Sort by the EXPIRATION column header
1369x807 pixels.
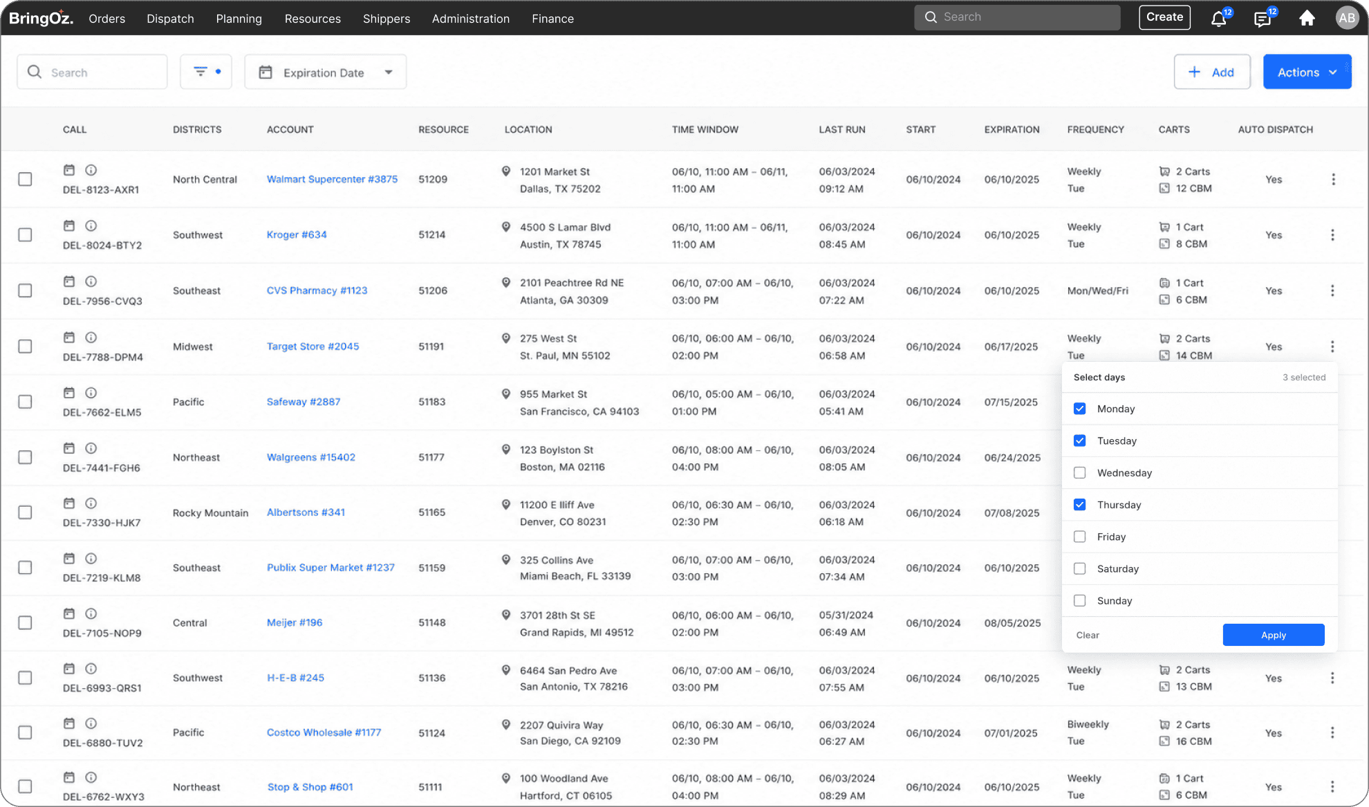[x=1012, y=129]
